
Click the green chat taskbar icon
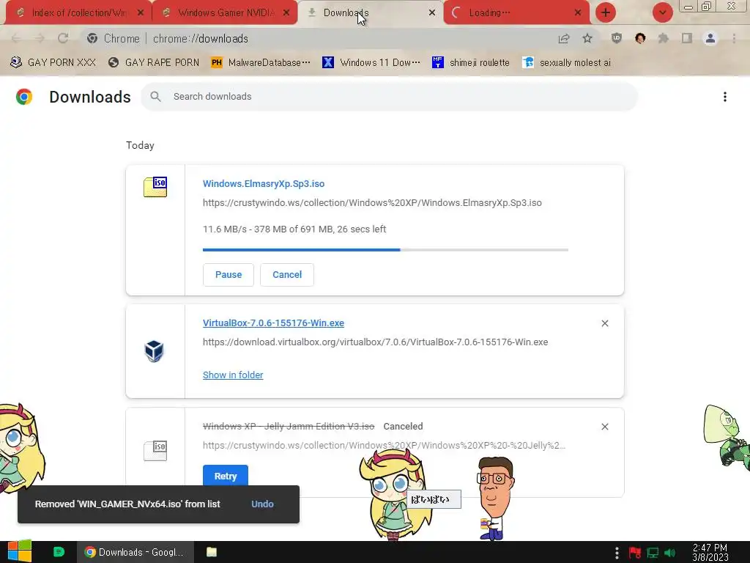point(59,552)
